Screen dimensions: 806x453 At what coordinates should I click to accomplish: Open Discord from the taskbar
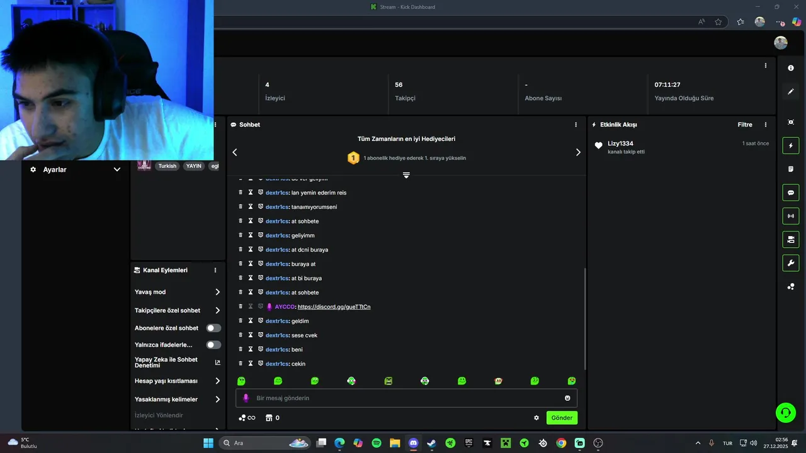(413, 443)
